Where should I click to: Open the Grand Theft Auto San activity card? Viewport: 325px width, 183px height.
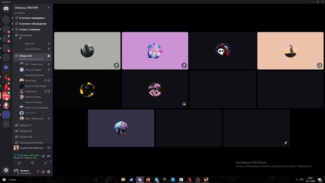(x=32, y=148)
